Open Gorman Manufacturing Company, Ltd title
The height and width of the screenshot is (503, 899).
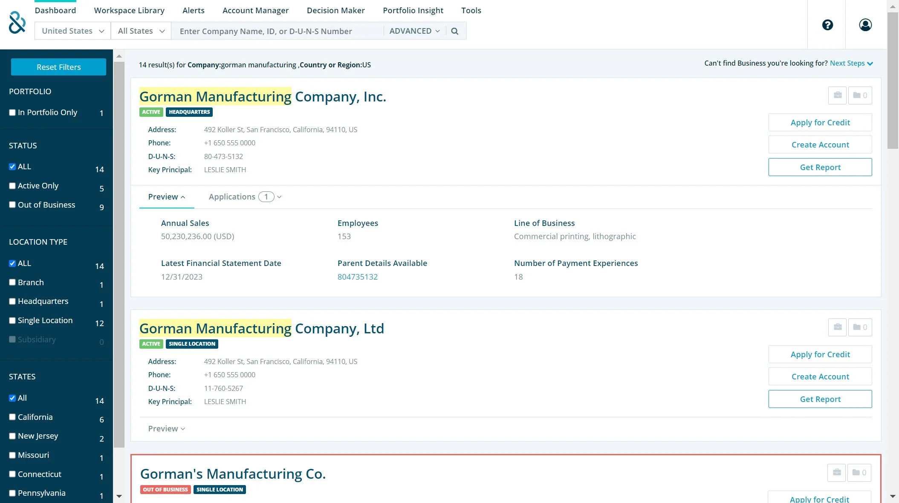(262, 329)
